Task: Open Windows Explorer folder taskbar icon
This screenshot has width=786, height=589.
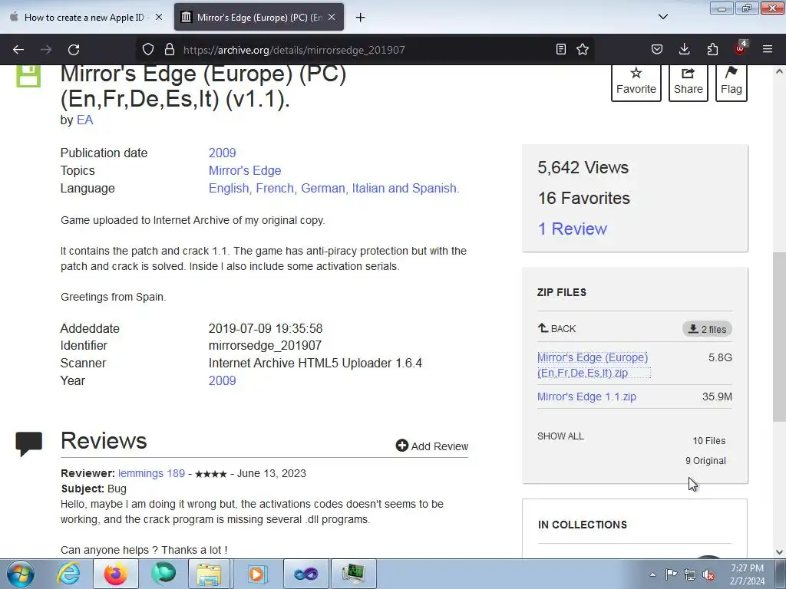Action: (210, 574)
